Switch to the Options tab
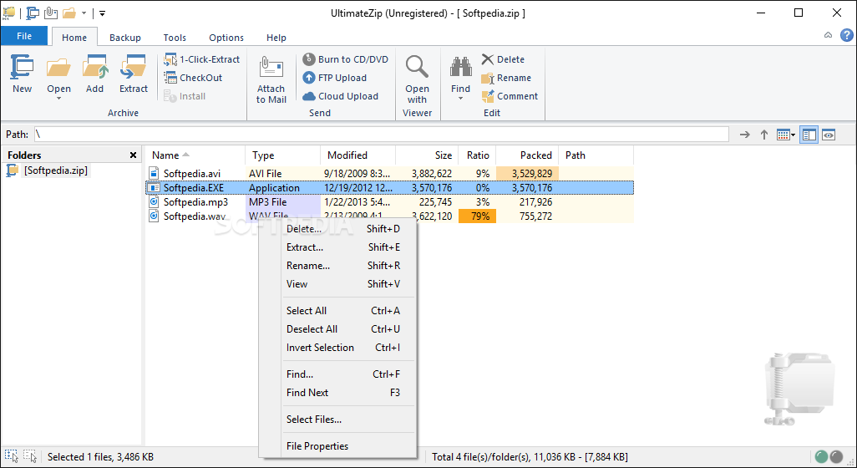The height and width of the screenshot is (468, 857). 226,37
